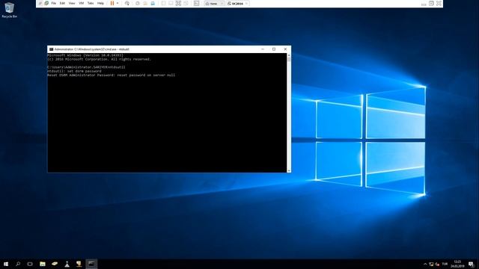Open the white network-shaped taskbar app icon
The width and height of the screenshot is (479, 269).
67,264
